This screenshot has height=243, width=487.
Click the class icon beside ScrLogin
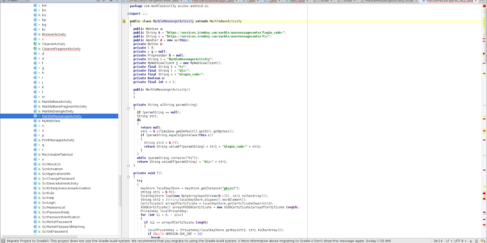click(x=35, y=203)
